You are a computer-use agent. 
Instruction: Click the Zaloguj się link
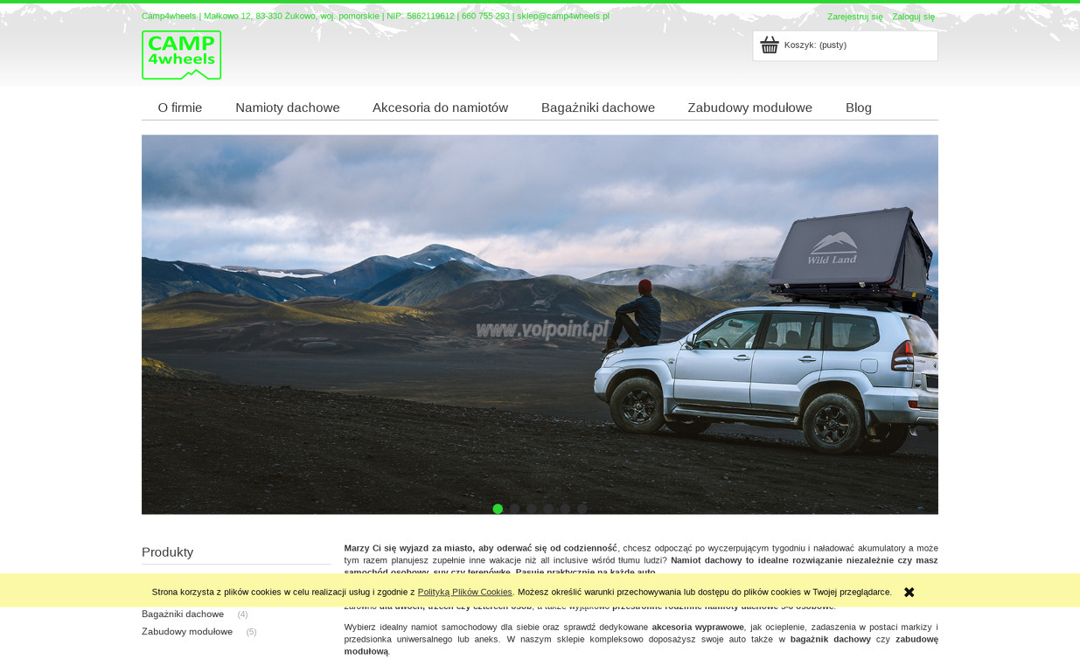click(913, 17)
